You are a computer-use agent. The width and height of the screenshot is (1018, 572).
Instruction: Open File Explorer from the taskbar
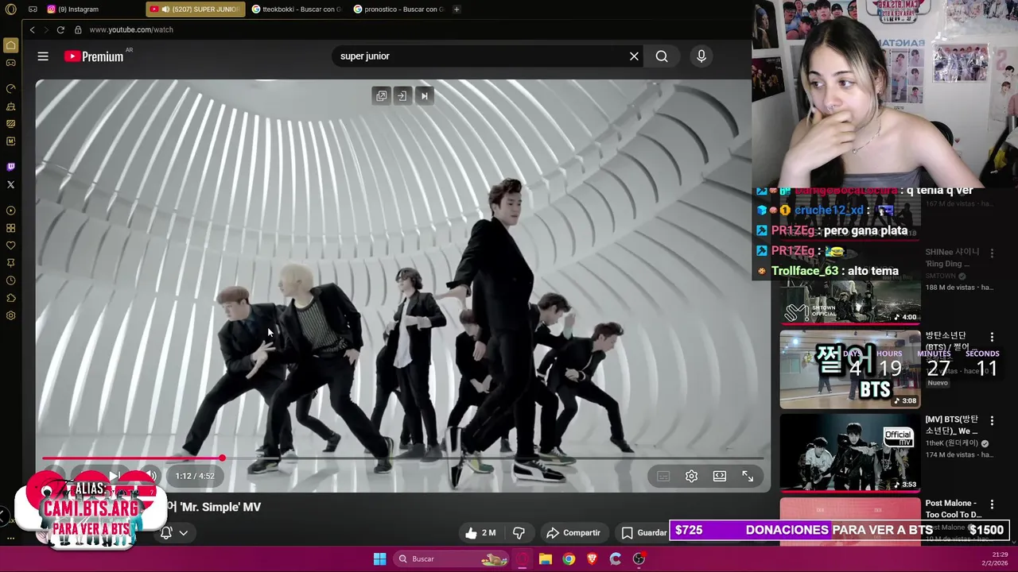tap(546, 558)
